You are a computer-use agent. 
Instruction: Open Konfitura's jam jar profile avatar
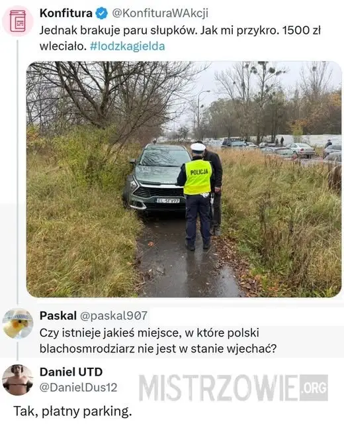click(18, 21)
